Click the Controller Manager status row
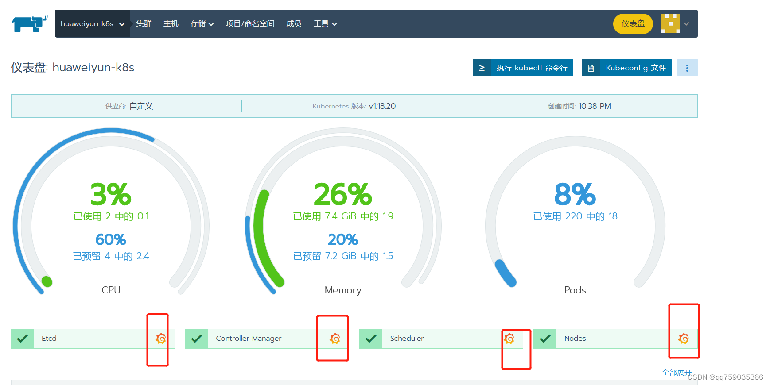 tap(267, 339)
